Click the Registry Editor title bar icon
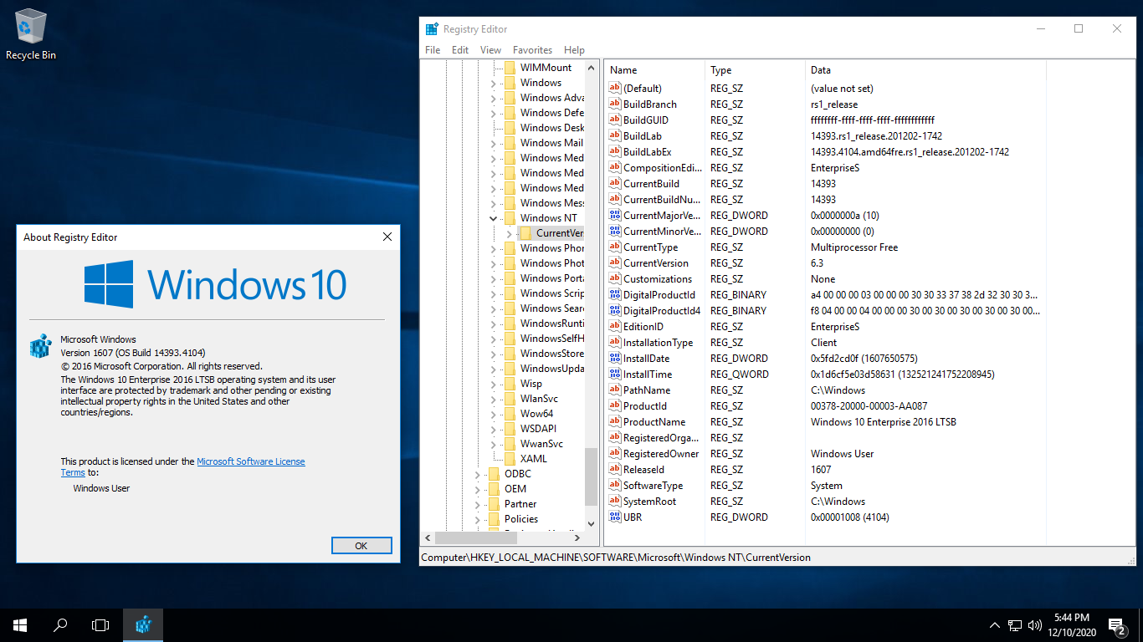1143x642 pixels. (x=432, y=28)
